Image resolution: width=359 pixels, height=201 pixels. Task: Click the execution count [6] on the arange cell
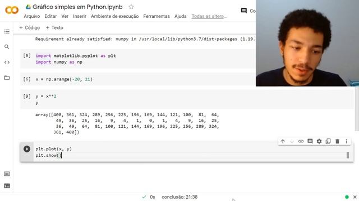point(27,79)
